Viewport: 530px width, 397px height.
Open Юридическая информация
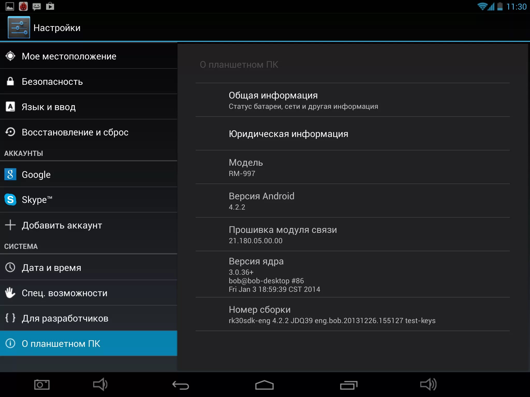tap(352, 134)
